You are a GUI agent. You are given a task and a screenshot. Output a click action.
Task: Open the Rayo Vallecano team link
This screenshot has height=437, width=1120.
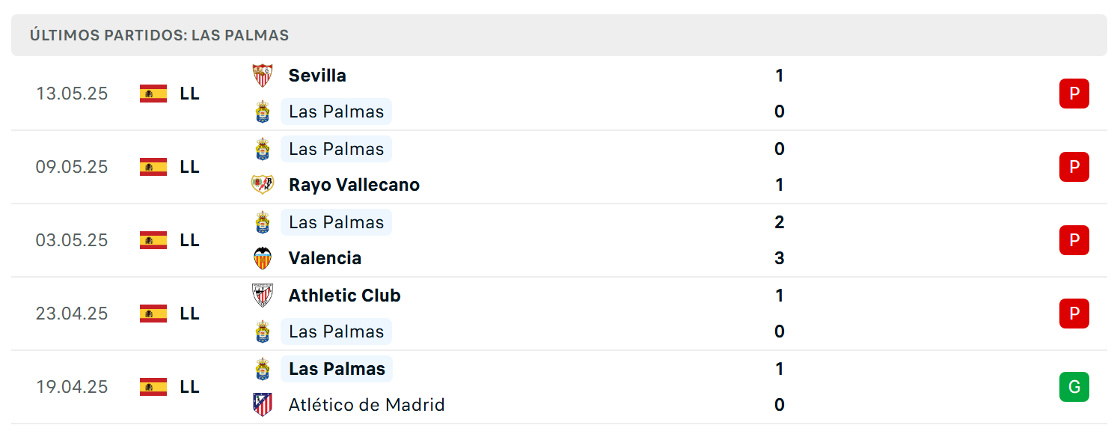tap(354, 185)
